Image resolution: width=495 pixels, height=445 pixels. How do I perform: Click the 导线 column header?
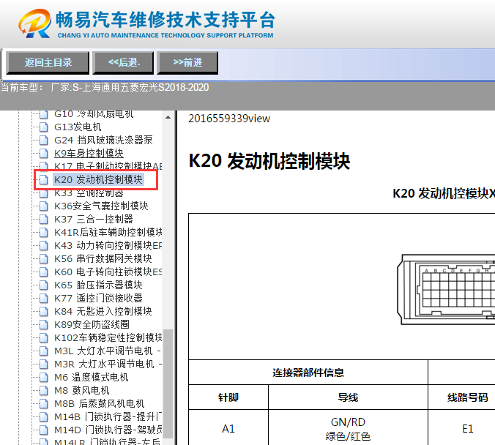tap(348, 397)
